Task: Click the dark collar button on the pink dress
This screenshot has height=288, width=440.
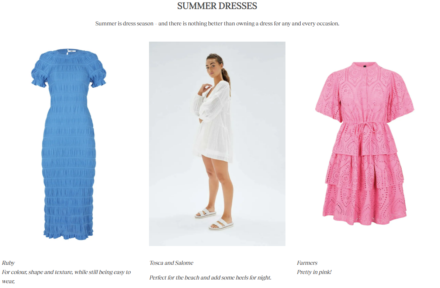Action: (364, 67)
